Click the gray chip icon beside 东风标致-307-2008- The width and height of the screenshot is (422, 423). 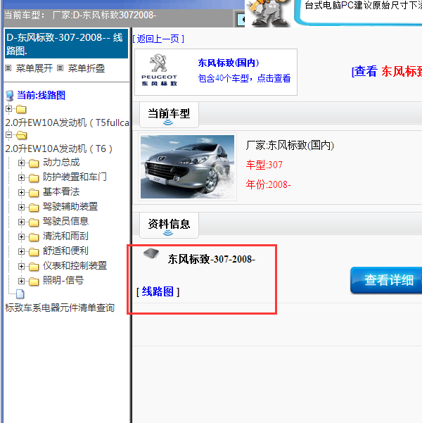(x=151, y=253)
